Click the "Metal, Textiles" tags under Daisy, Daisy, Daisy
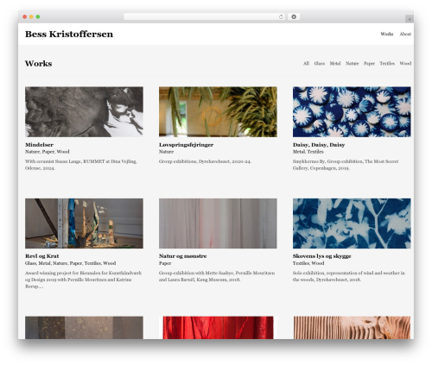This screenshot has height=365, width=432. [308, 152]
